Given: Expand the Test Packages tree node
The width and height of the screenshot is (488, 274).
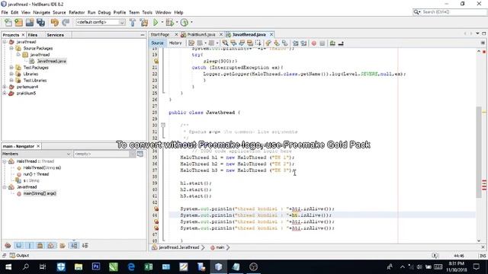Looking at the screenshot, I should [x=11, y=68].
